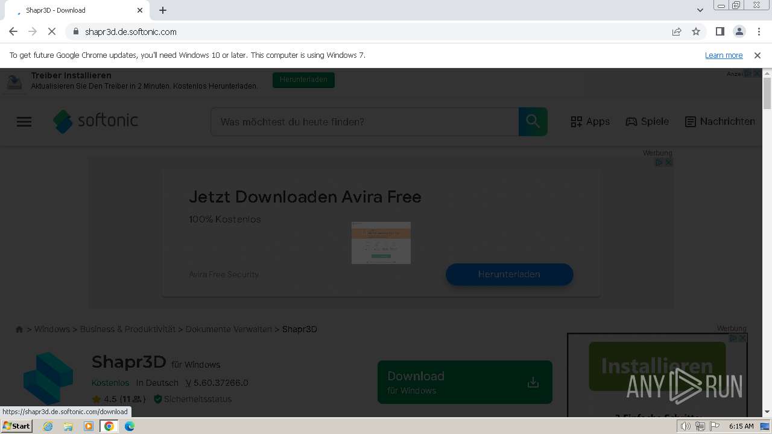Screen dimensions: 772x434
Task: Click the blue Herunterladen Avira button
Action: click(x=510, y=274)
